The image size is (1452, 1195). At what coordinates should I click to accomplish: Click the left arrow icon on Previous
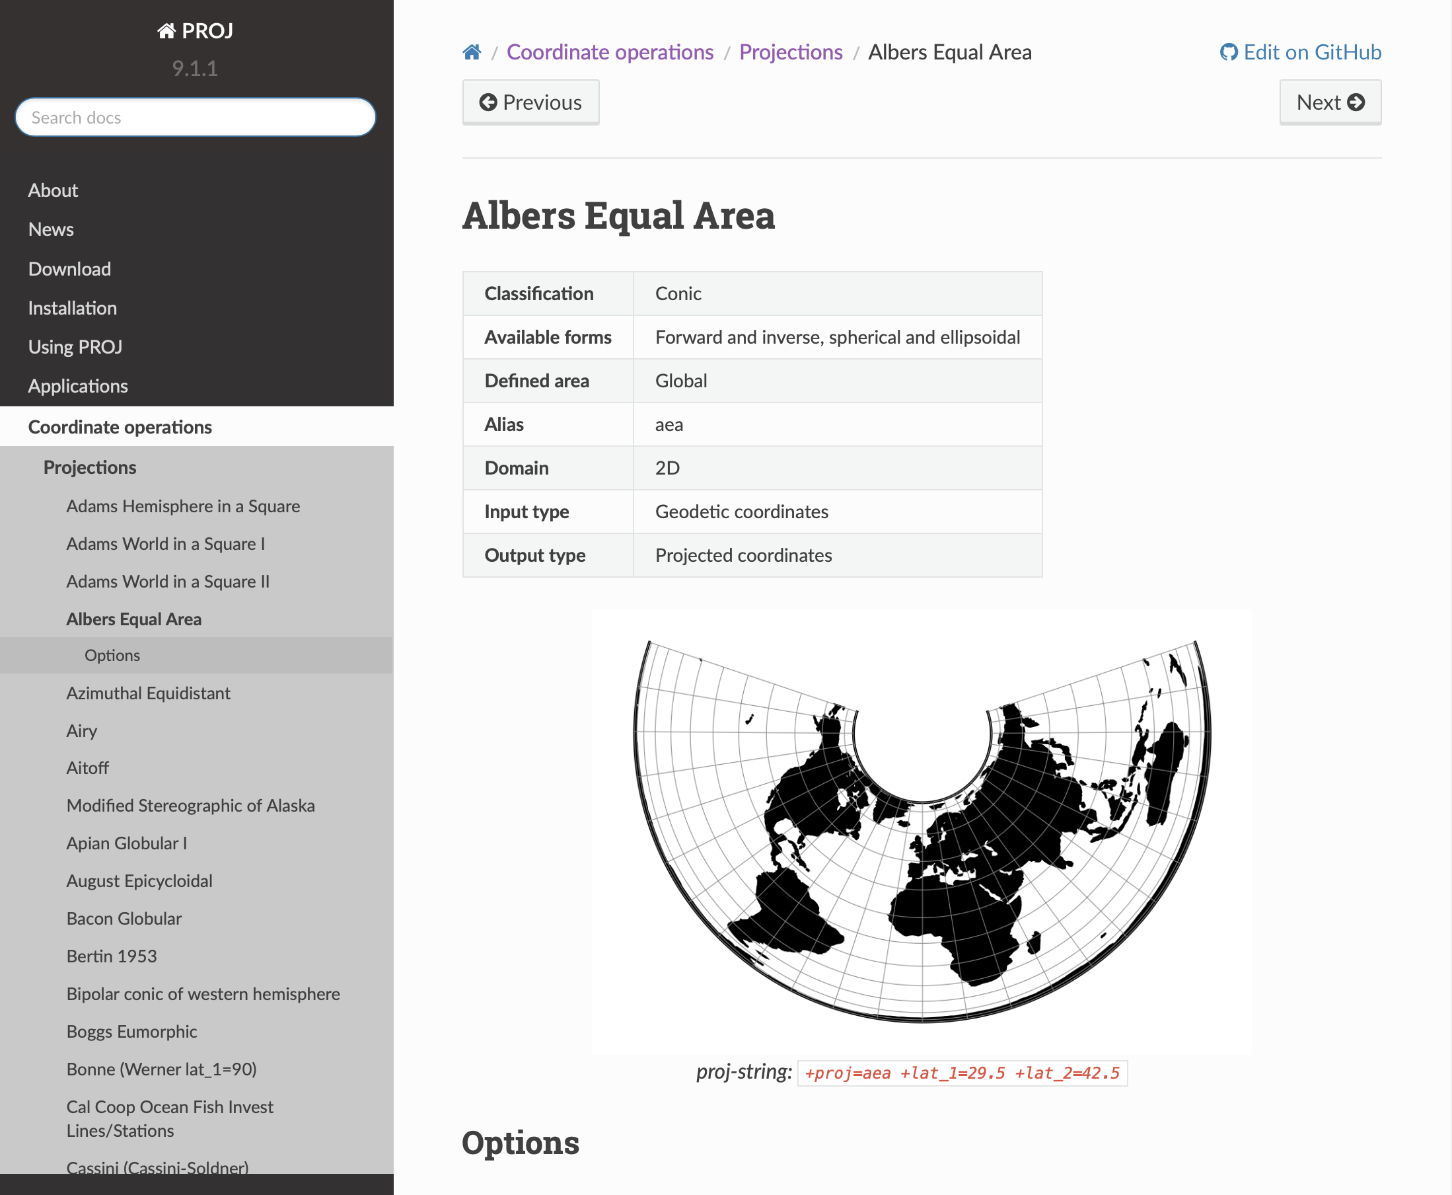click(488, 102)
